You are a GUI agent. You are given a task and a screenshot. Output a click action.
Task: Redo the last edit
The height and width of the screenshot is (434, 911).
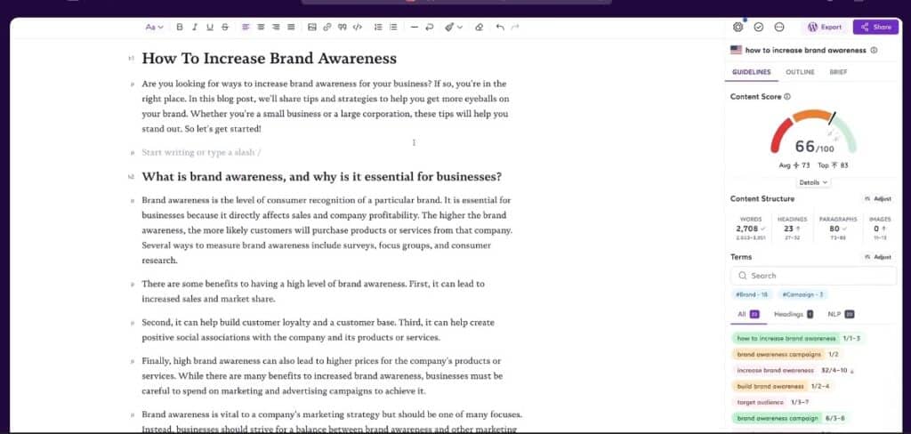tap(515, 27)
